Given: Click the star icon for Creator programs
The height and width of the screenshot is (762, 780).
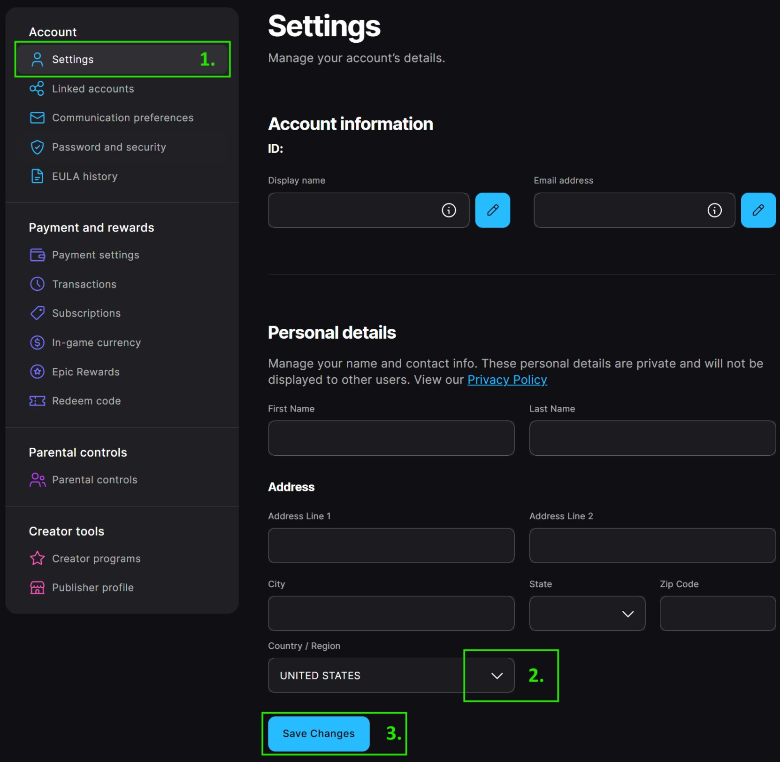Looking at the screenshot, I should [x=37, y=558].
